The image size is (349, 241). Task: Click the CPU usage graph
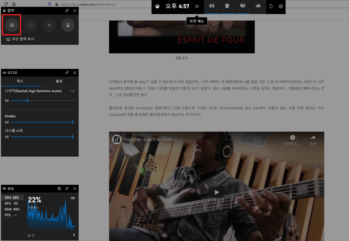tap(51, 215)
